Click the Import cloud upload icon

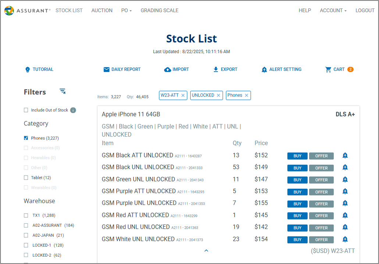click(x=167, y=69)
